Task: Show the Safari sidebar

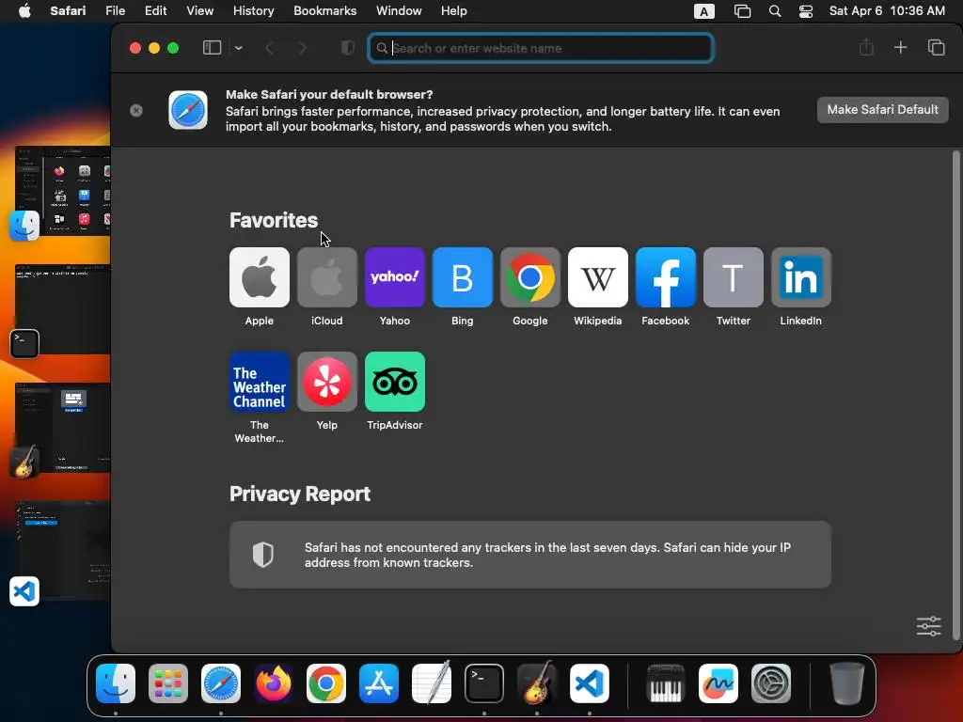Action: (x=212, y=48)
